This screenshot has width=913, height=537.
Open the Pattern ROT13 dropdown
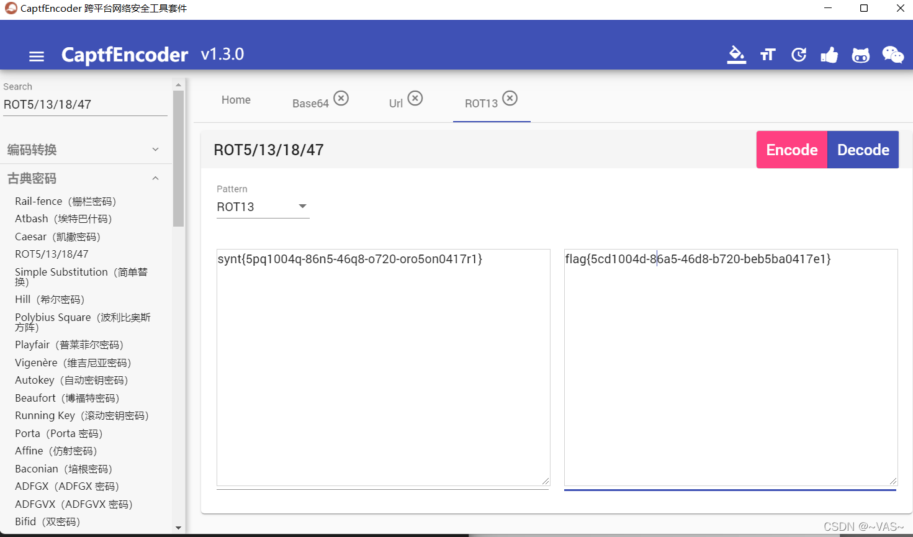pyautogui.click(x=263, y=207)
